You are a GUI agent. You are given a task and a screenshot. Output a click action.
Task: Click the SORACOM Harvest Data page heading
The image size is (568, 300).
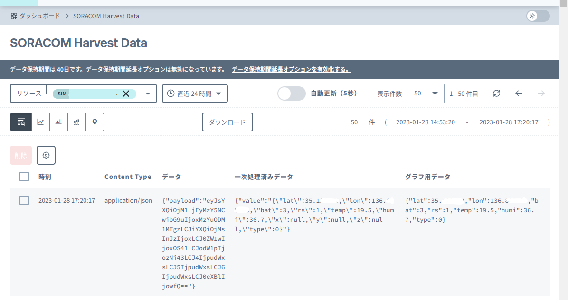[x=79, y=43]
